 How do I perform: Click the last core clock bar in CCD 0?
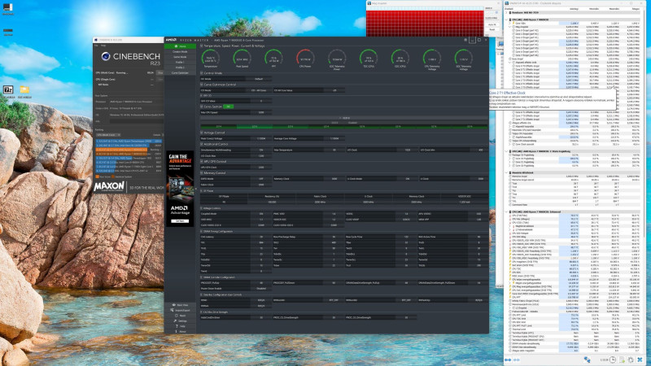[470, 126]
